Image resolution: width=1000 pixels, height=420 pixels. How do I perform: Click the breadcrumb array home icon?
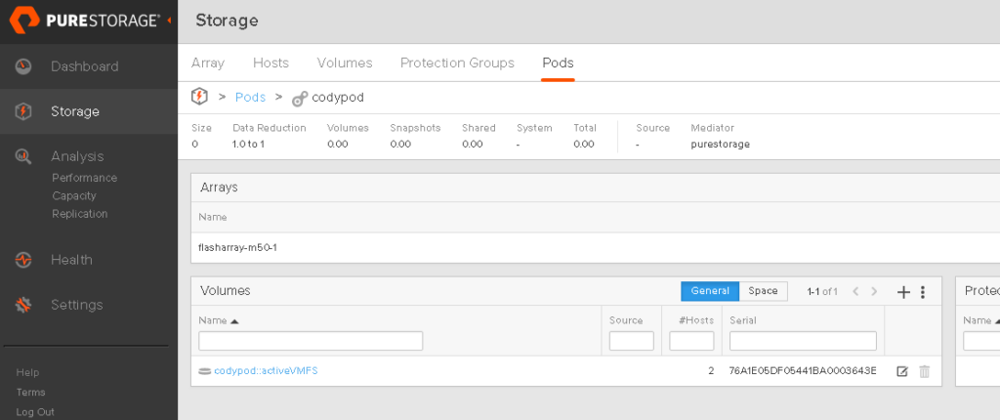tap(199, 97)
